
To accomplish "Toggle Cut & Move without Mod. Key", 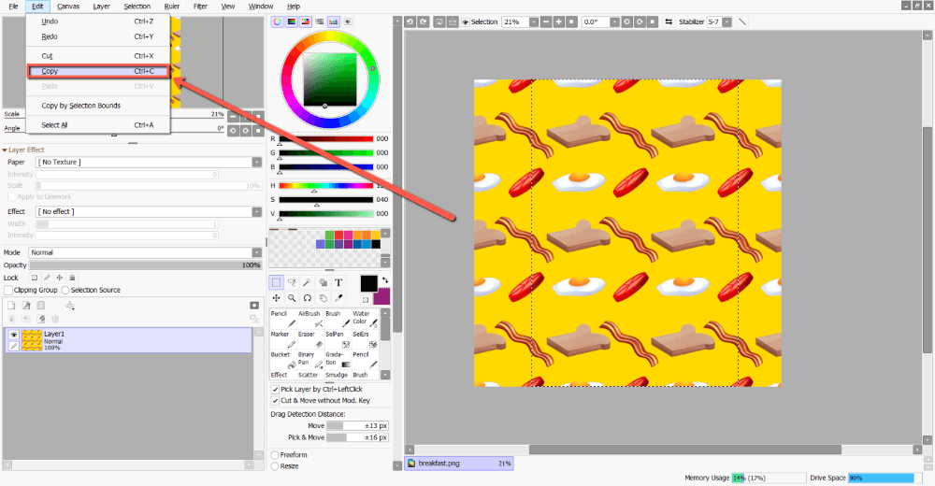I will [275, 401].
